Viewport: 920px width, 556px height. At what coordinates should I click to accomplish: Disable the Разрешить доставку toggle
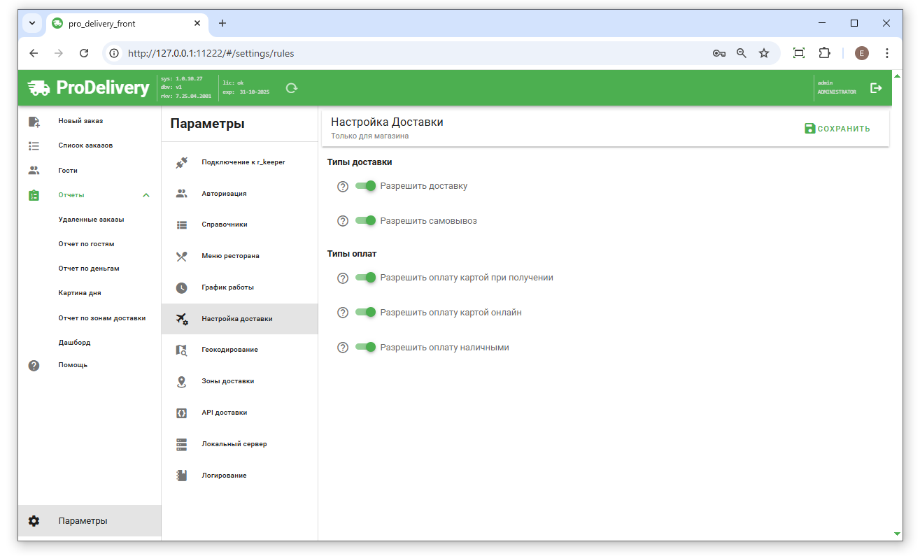pyautogui.click(x=366, y=186)
